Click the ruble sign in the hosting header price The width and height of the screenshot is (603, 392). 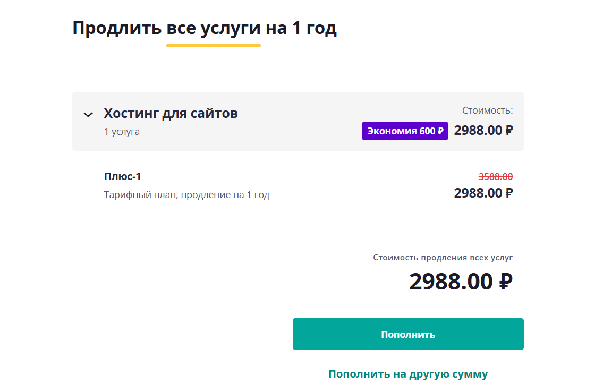pyautogui.click(x=509, y=131)
